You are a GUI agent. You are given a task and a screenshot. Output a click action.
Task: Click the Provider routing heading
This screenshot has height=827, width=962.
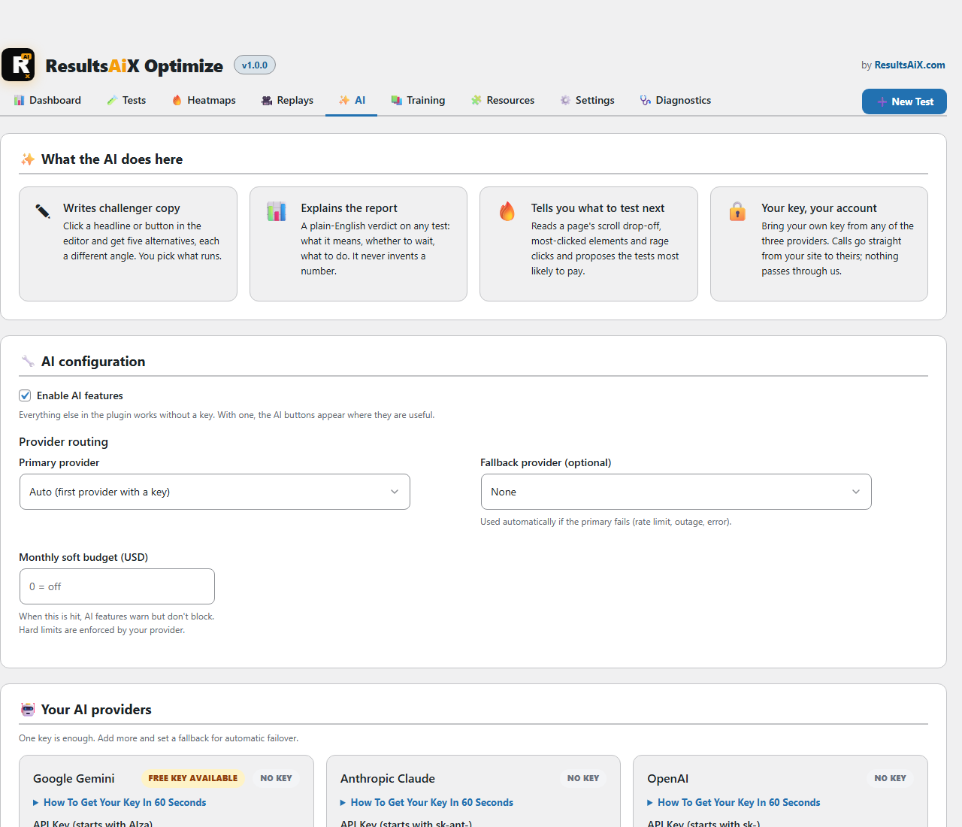point(64,442)
